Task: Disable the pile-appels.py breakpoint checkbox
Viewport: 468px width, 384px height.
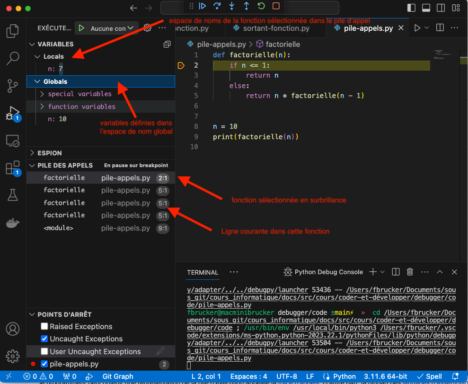Action: coord(44,364)
